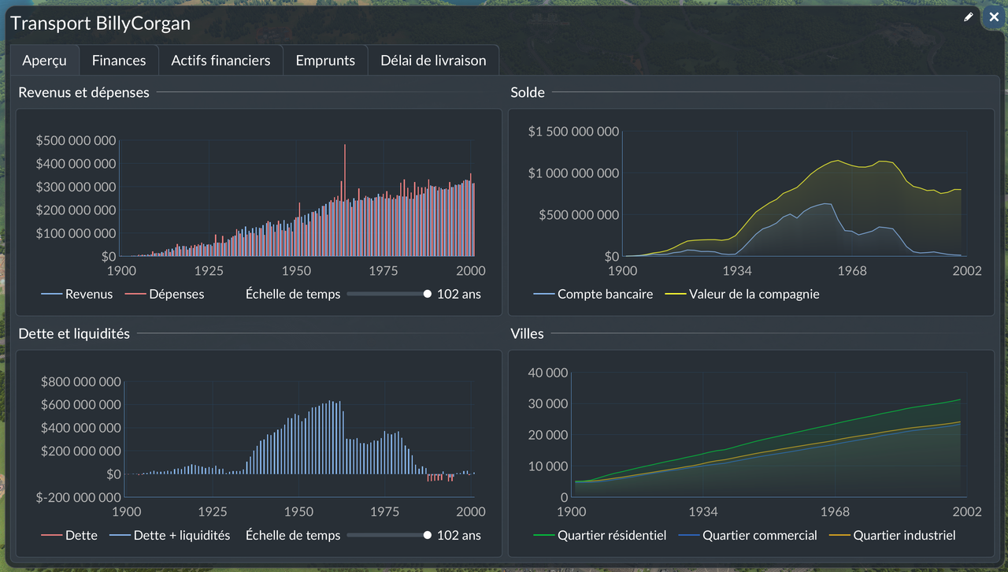Click the $500 000 000 label in Revenus chart
Screen dimensions: 1008x572
pos(76,140)
